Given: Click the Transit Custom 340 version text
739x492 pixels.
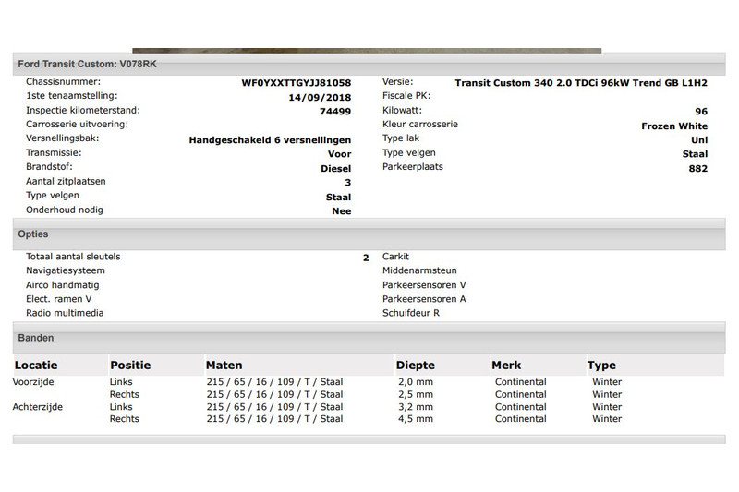Looking at the screenshot, I should point(581,82).
